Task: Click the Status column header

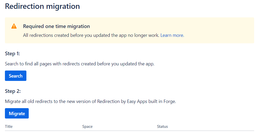Action: coord(162,127)
